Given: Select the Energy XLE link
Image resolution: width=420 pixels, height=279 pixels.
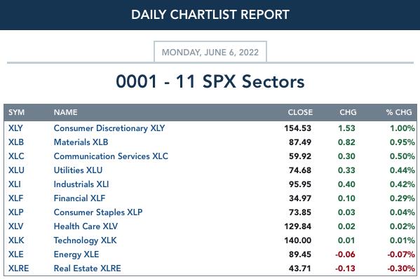Looking at the screenshot, I should [76, 254].
